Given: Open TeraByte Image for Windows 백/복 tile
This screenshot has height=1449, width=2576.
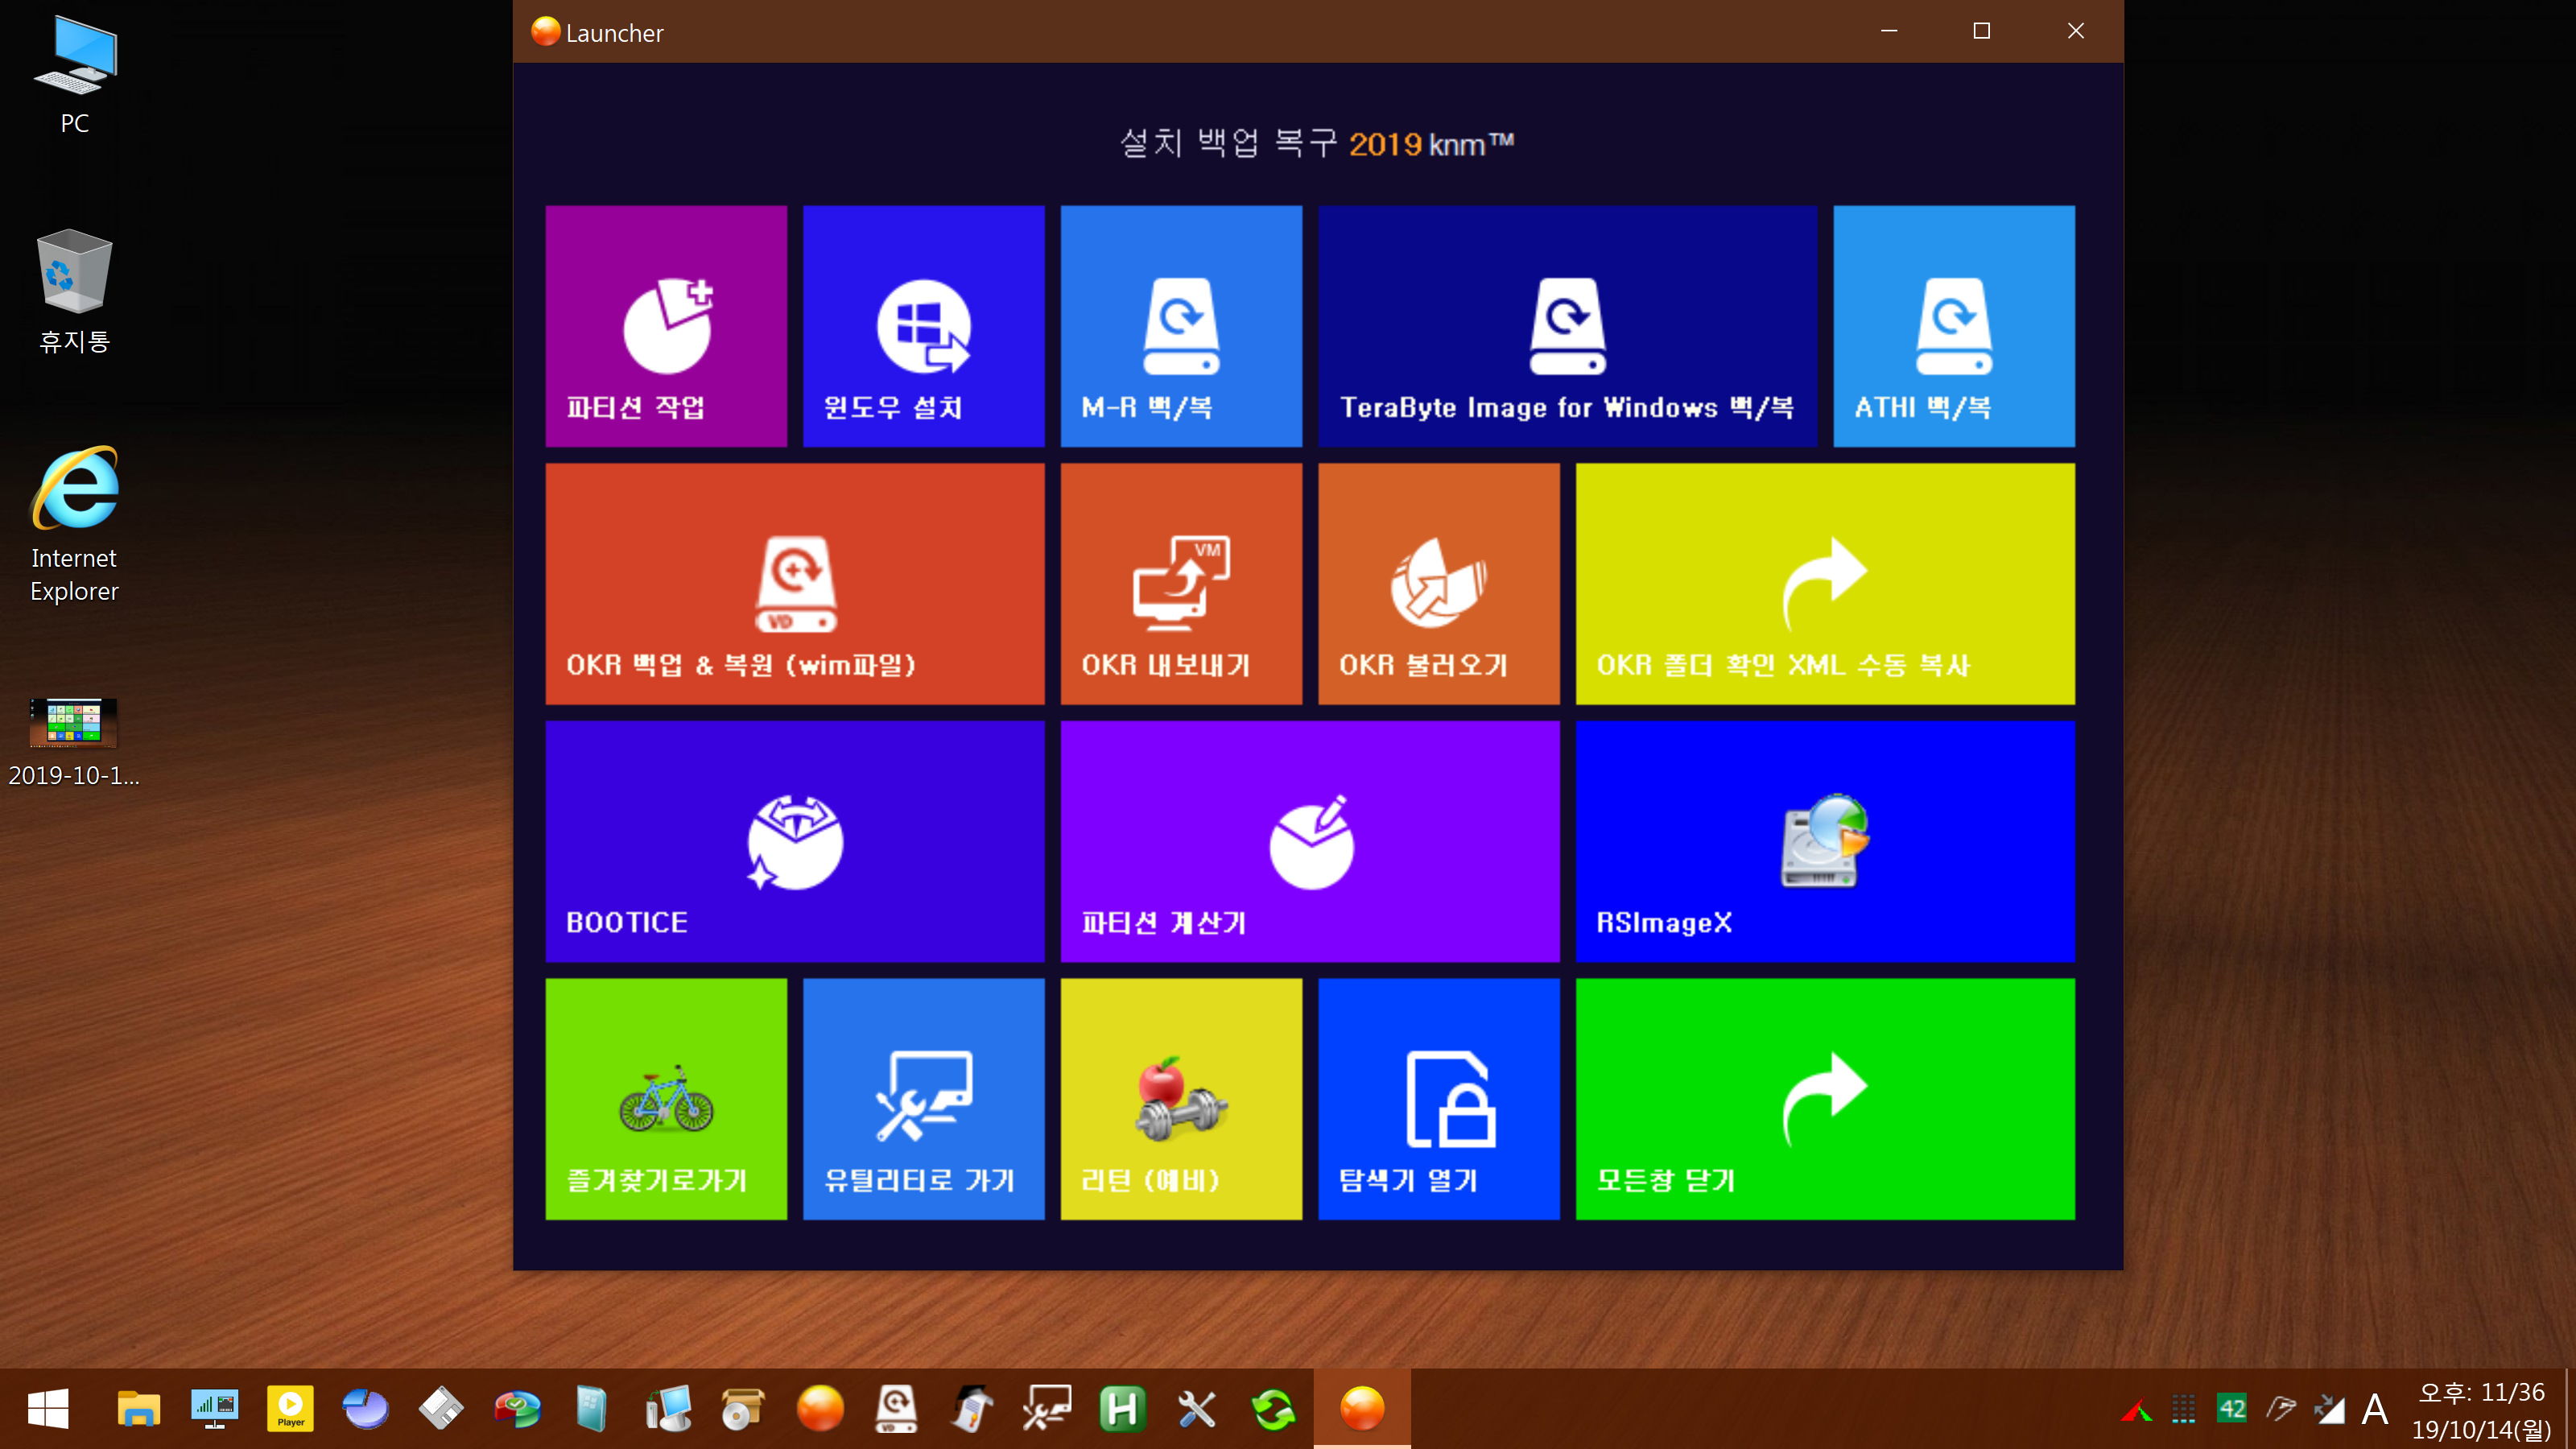Looking at the screenshot, I should pyautogui.click(x=1567, y=326).
